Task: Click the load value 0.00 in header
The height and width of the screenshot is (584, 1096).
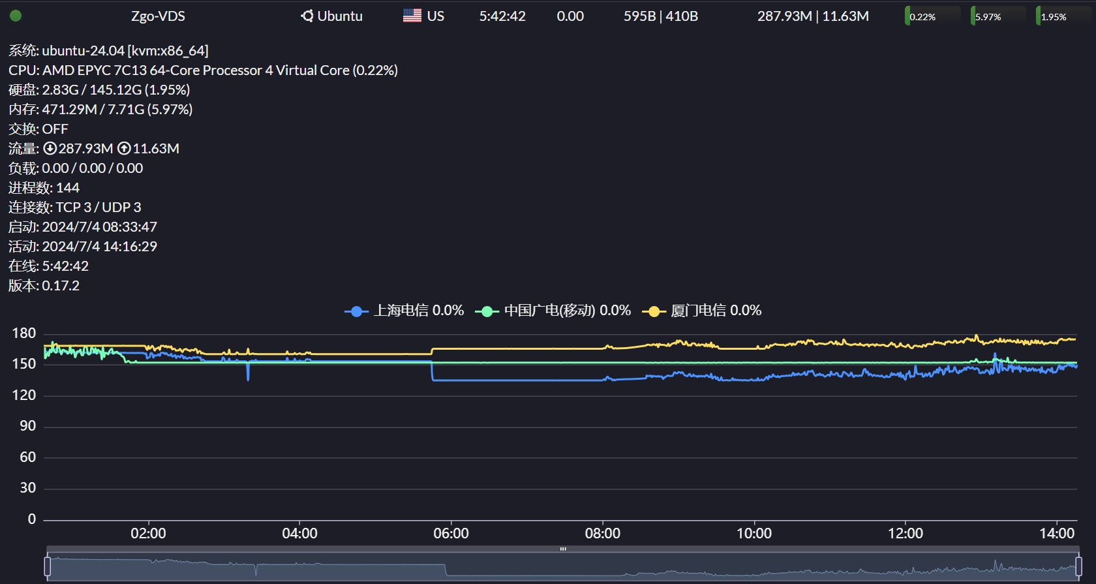Action: click(570, 16)
